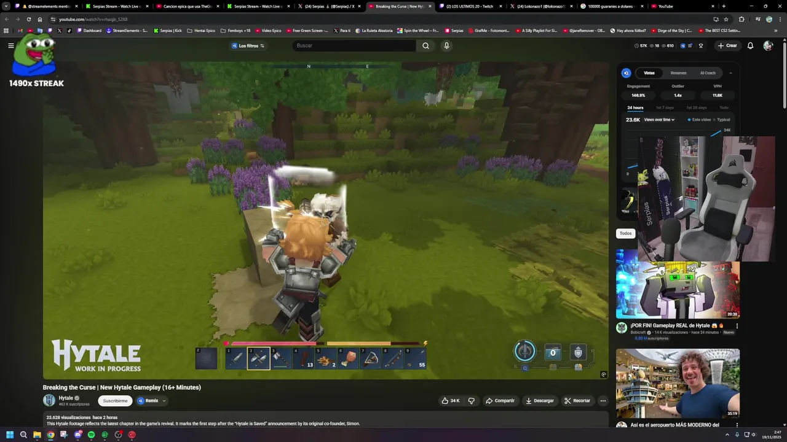Image resolution: width=787 pixels, height=442 pixels.
Task: Select the Vistas tab in the vidIQ panel
Action: [x=649, y=73]
